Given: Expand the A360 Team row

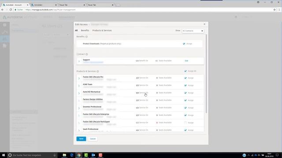Looking at the screenshot, I should [79, 86].
